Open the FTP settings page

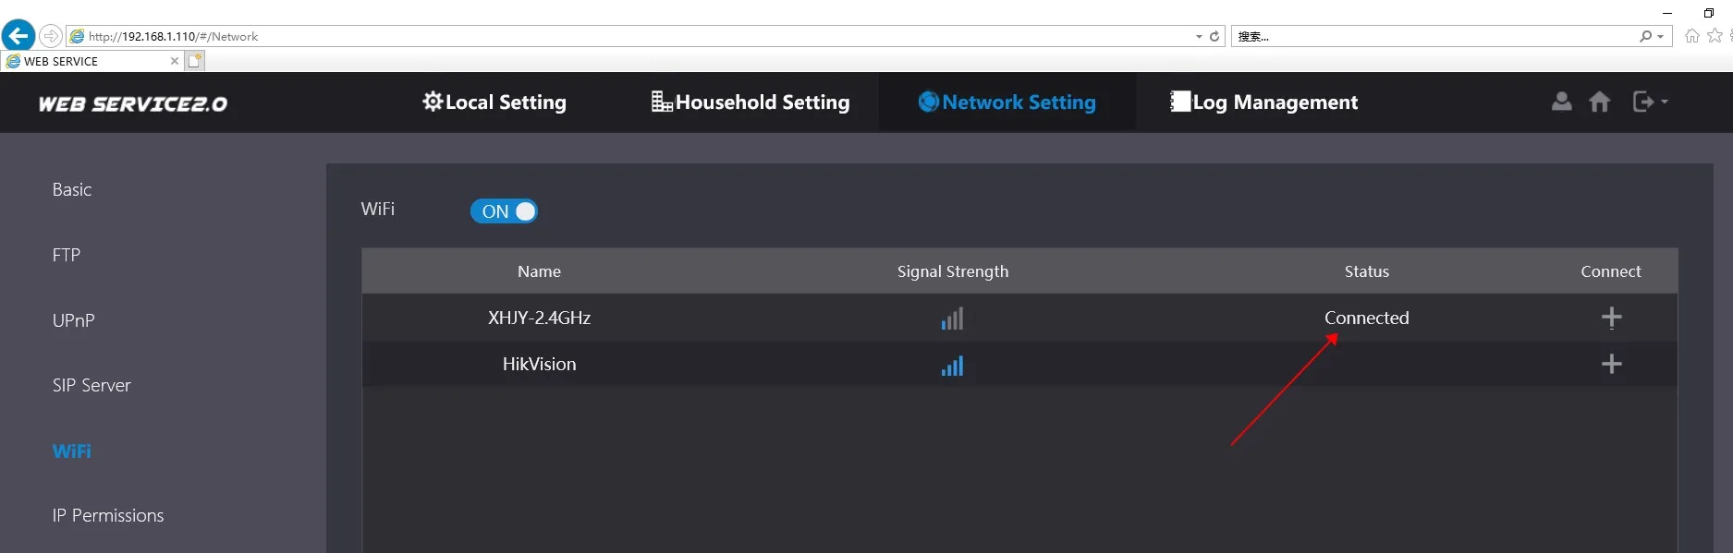67,256
